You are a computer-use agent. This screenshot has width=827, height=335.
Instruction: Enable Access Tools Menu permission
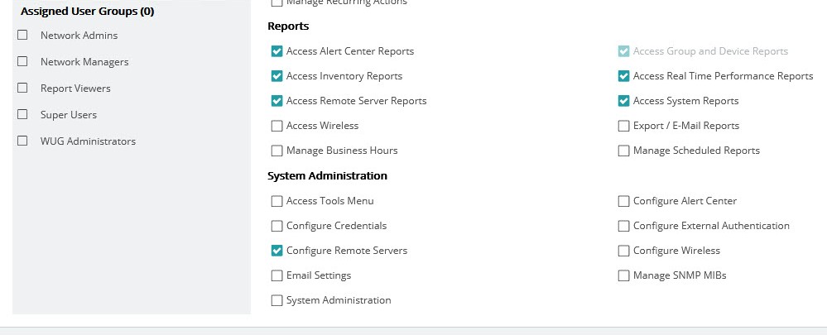(276, 201)
